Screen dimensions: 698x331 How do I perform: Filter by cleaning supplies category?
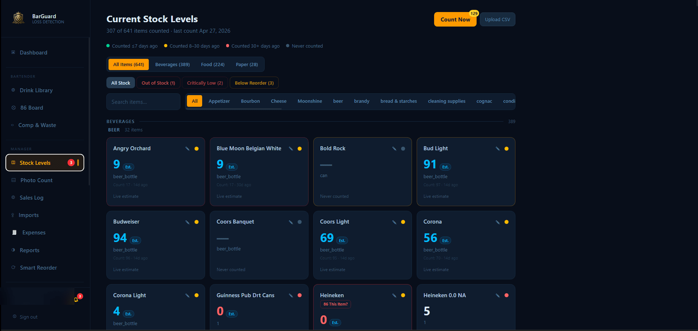[x=447, y=101]
